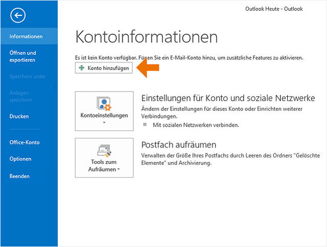The width and height of the screenshot is (327, 247).
Task: Click the Postfach aufräumen heading
Action: tap(179, 145)
